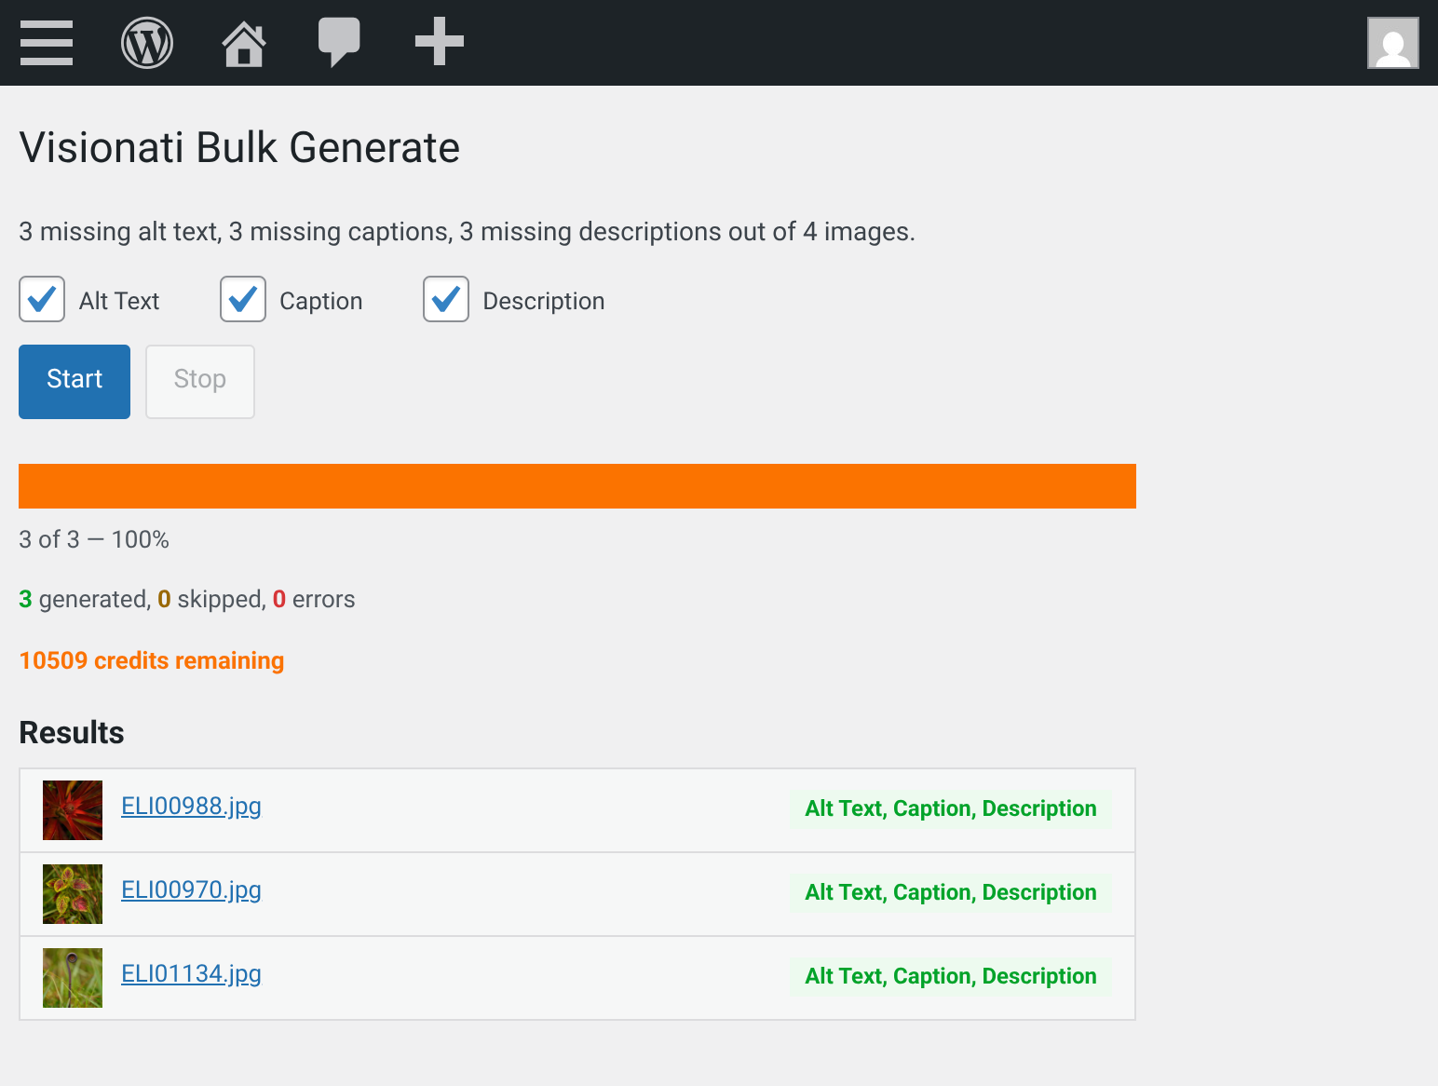The width and height of the screenshot is (1438, 1086).
Task: Visit the site via the home icon
Action: (243, 42)
